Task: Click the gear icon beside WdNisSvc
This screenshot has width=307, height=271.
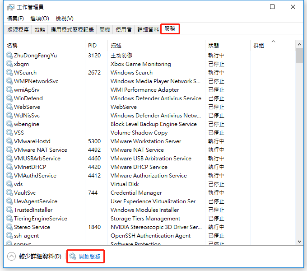Action: coord(9,115)
